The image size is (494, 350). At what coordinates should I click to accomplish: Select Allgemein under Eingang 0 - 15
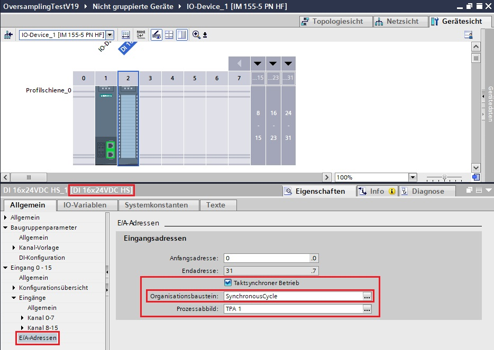click(33, 278)
